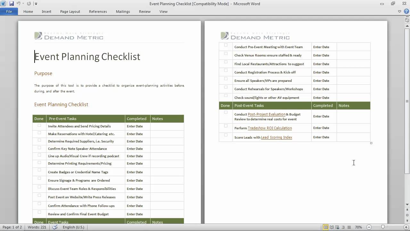Screen dimensions: 410x231
Task: Open zoom dialog via the 70% level
Action: [x=358, y=227]
